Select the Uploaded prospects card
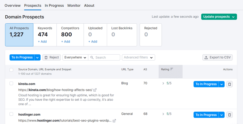 [x=95, y=35]
